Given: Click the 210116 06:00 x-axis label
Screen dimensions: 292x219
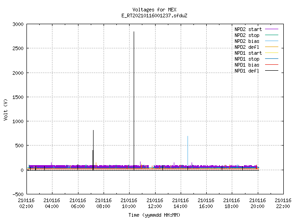Looking at the screenshot, I should pyautogui.click(x=78, y=203).
